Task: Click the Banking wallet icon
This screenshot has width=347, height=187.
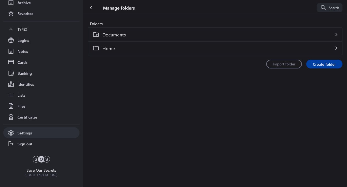Action: (11, 73)
